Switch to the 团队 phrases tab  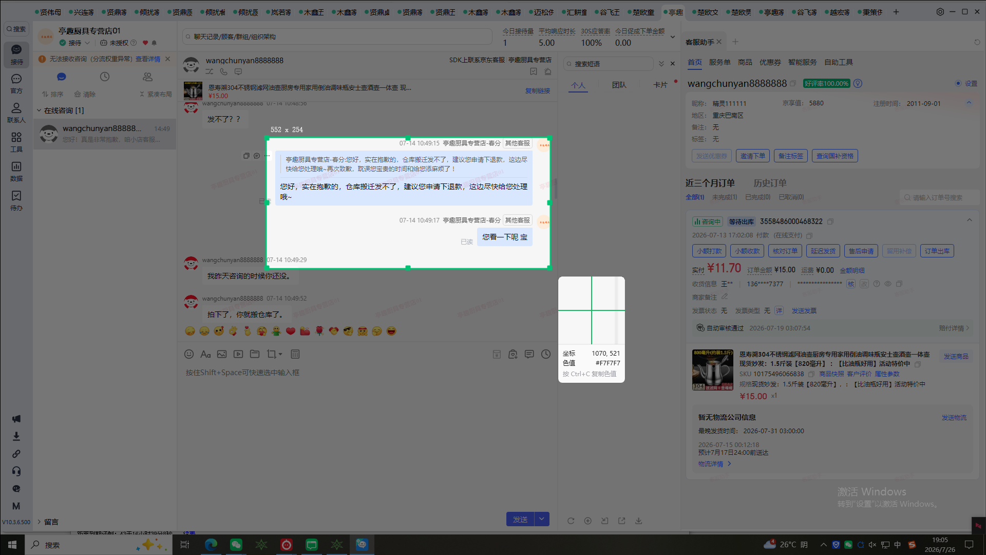pyautogui.click(x=619, y=85)
